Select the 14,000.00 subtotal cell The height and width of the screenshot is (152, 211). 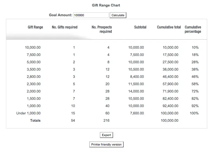[x=136, y=91]
